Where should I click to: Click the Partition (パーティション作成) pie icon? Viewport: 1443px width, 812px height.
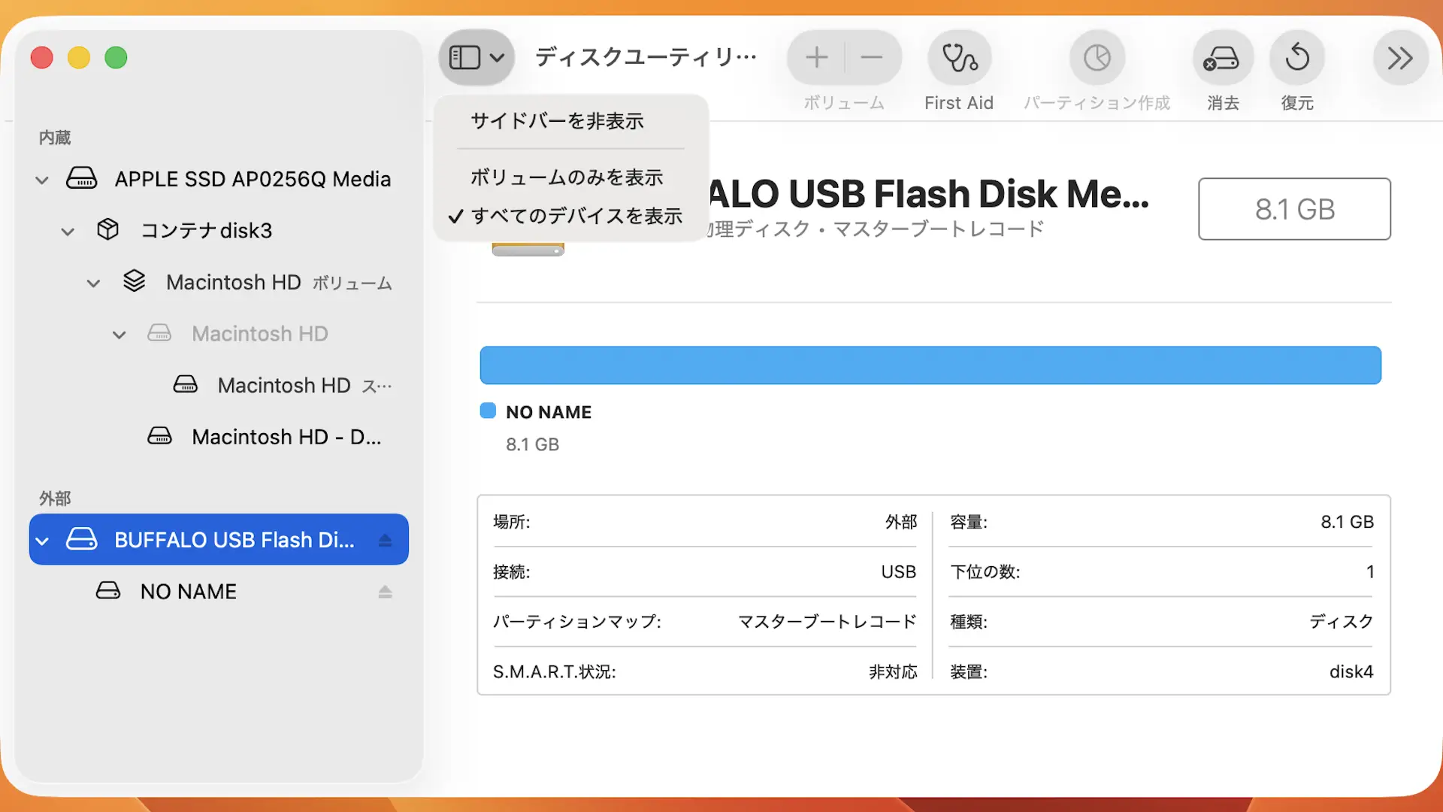[x=1097, y=58]
